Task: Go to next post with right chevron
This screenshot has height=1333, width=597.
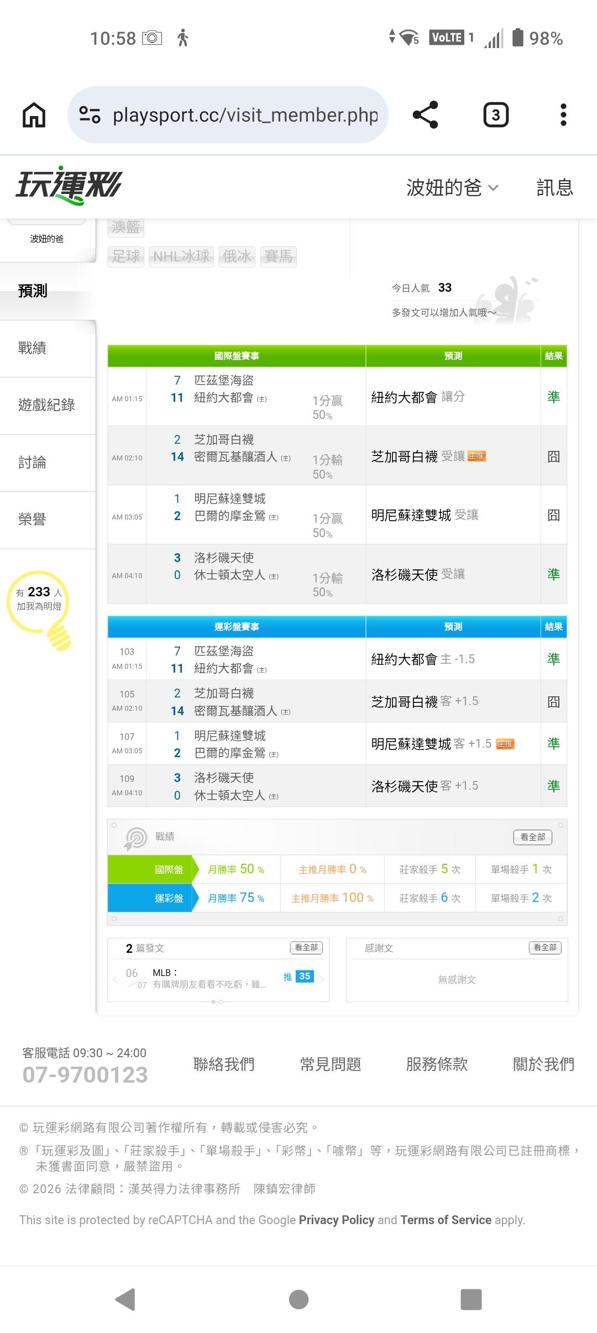Action: pyautogui.click(x=322, y=979)
